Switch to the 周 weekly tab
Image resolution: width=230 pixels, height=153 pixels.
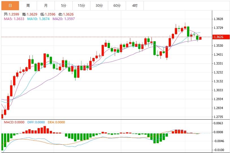point(28,6)
